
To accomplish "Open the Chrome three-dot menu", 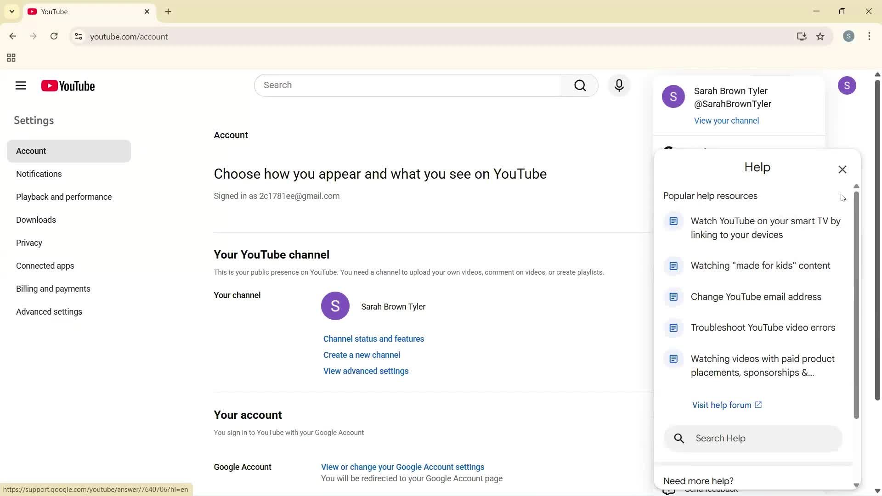I will [x=869, y=36].
